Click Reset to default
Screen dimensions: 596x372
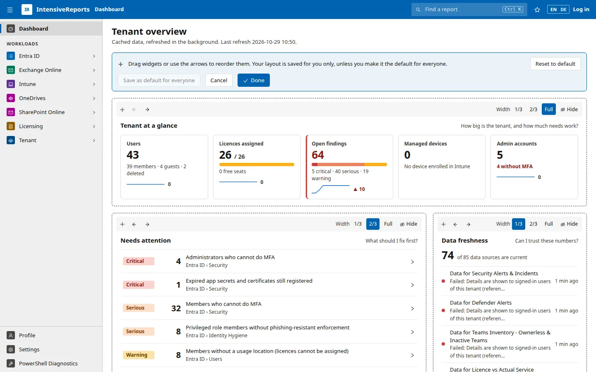(555, 64)
